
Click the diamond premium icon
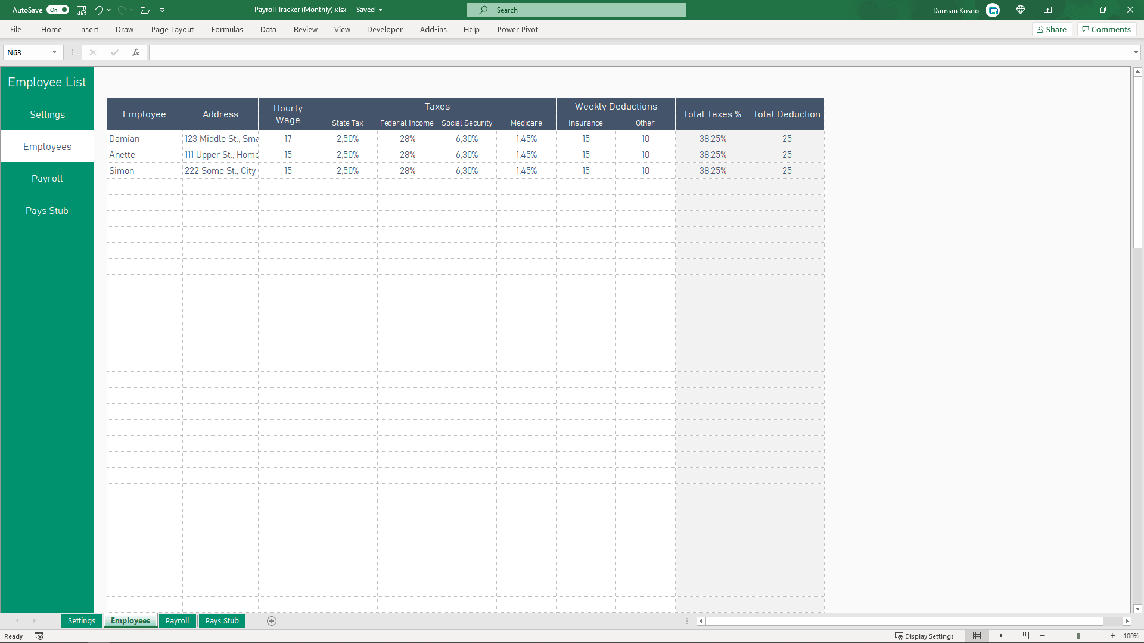[x=1021, y=10]
